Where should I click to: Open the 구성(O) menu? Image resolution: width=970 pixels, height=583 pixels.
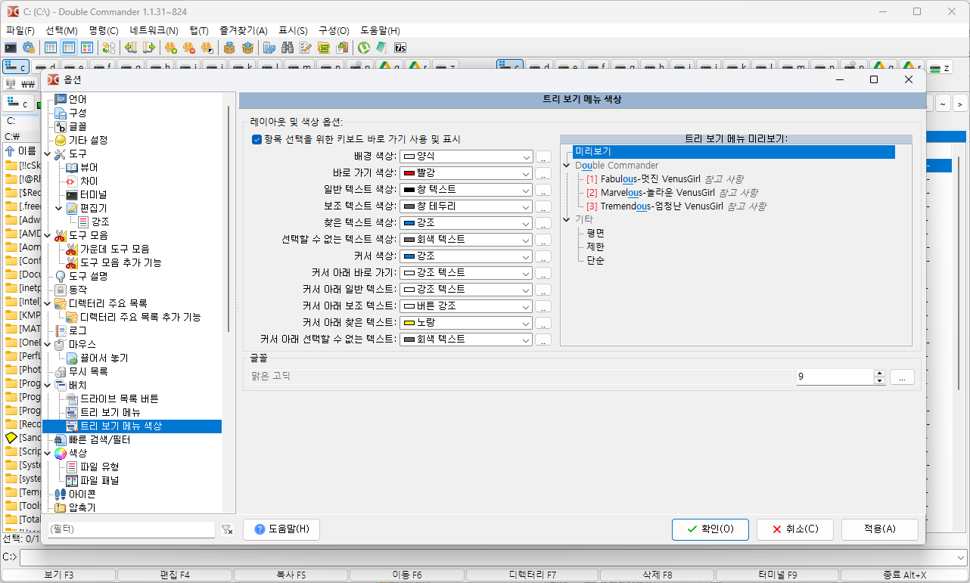tap(334, 30)
